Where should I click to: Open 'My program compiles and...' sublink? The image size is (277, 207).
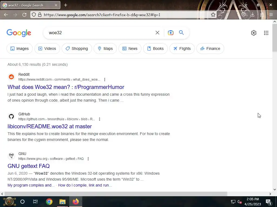pyautogui.click(x=31, y=185)
